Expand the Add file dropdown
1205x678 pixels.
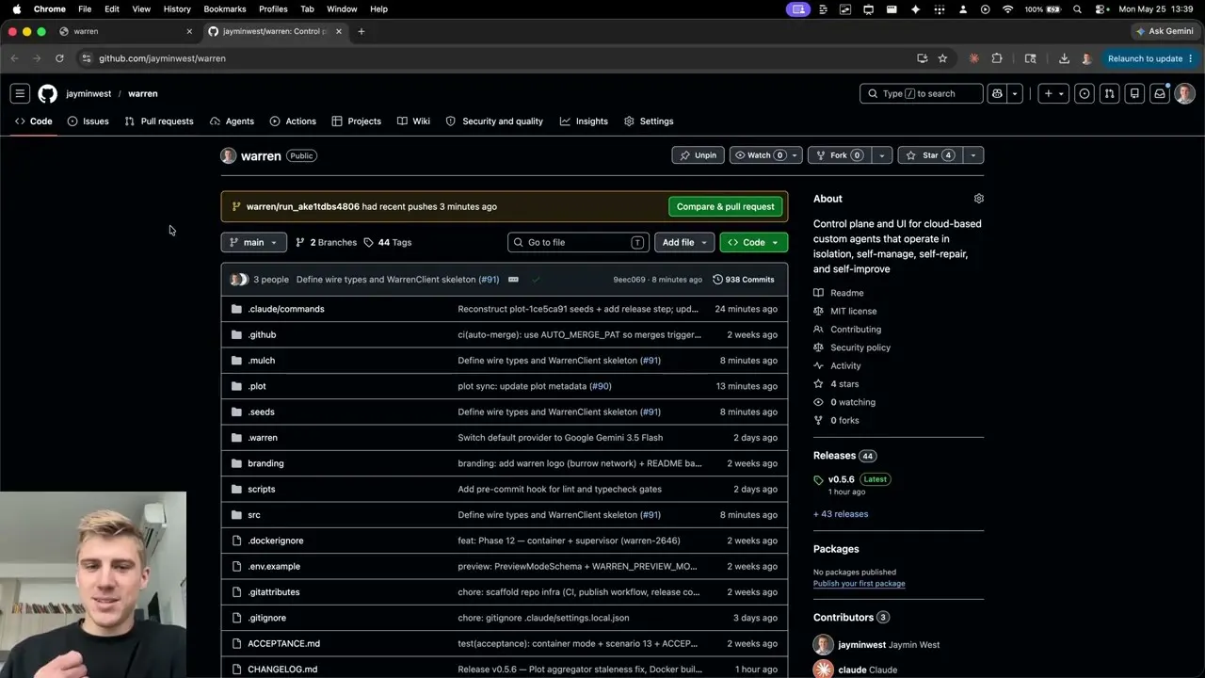point(684,242)
